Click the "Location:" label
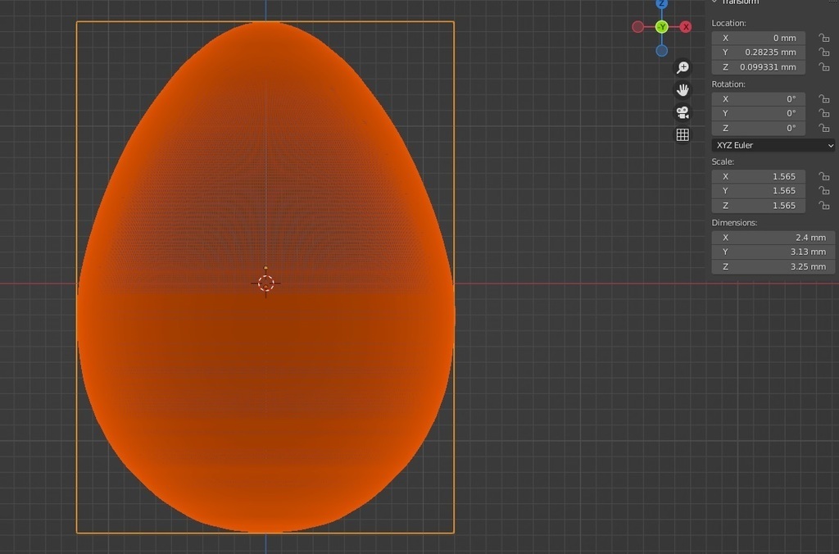 728,23
